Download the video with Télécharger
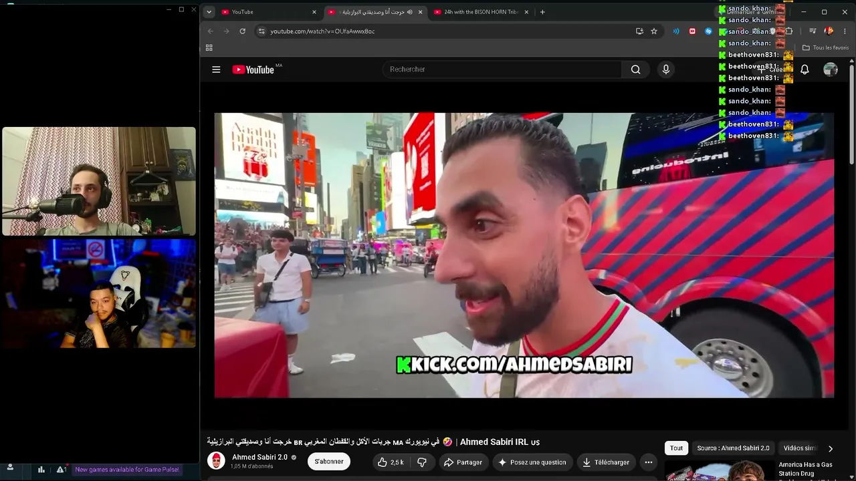The image size is (856, 481). click(x=606, y=462)
